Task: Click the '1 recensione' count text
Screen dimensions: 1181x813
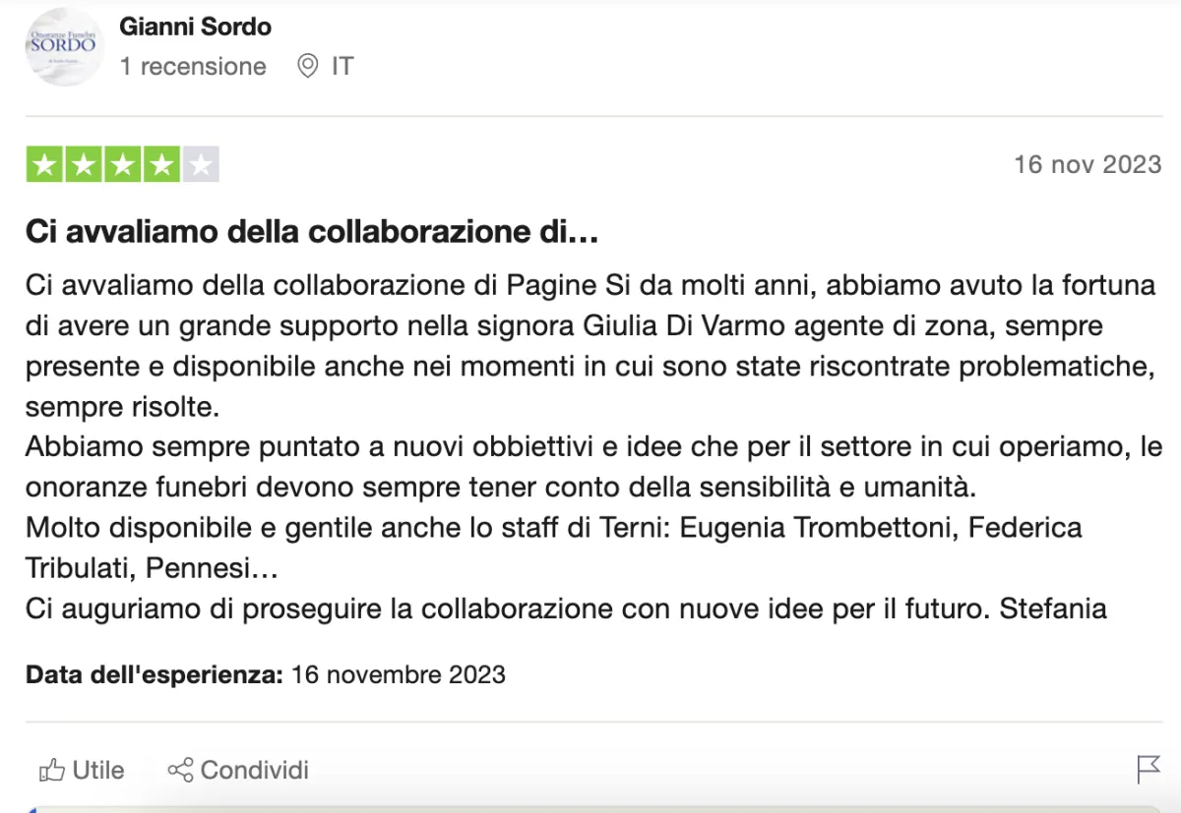Action: [193, 67]
